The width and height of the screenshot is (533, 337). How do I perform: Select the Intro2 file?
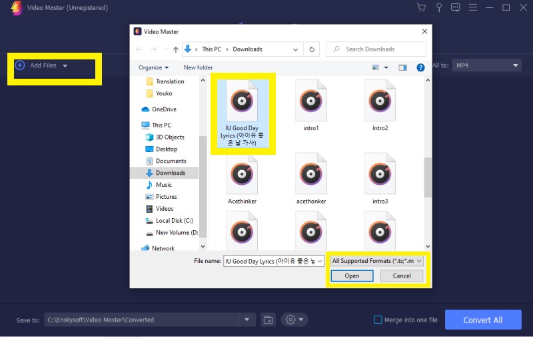(380, 105)
